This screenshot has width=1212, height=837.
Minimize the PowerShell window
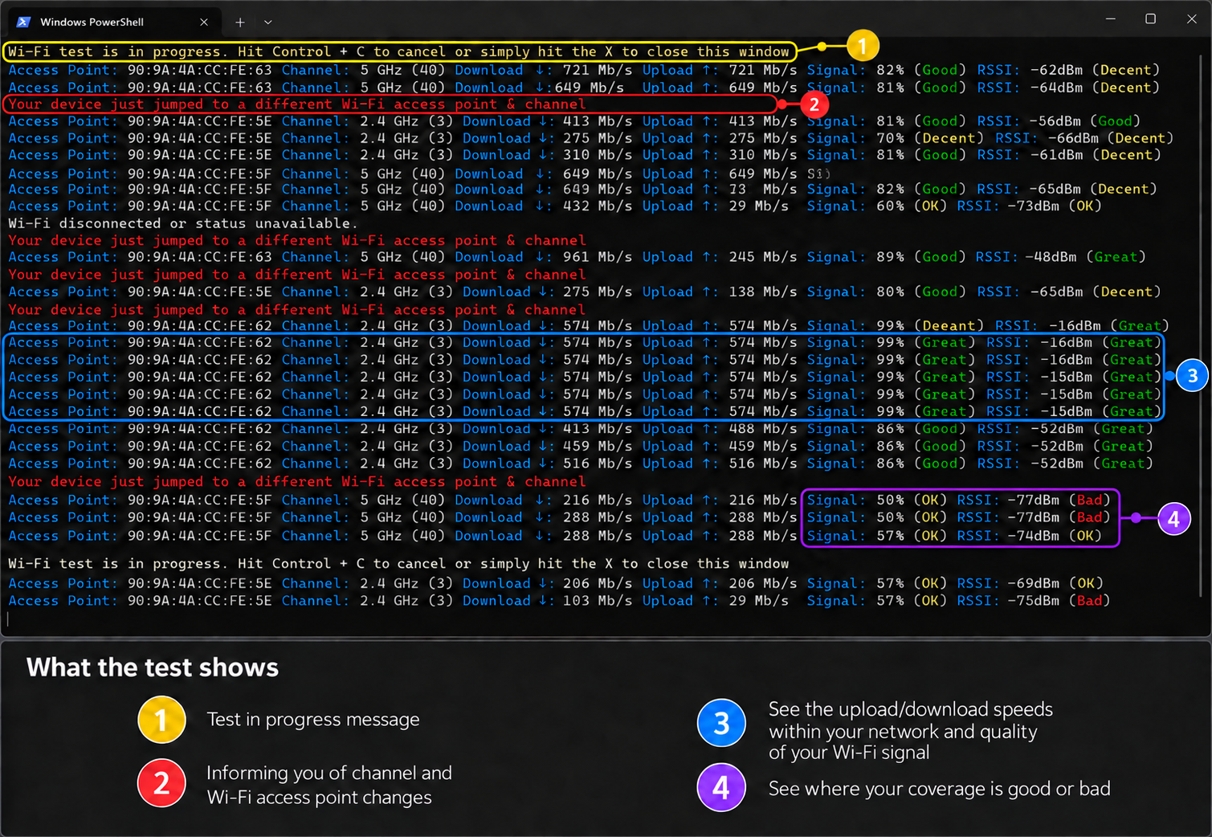[x=1111, y=18]
